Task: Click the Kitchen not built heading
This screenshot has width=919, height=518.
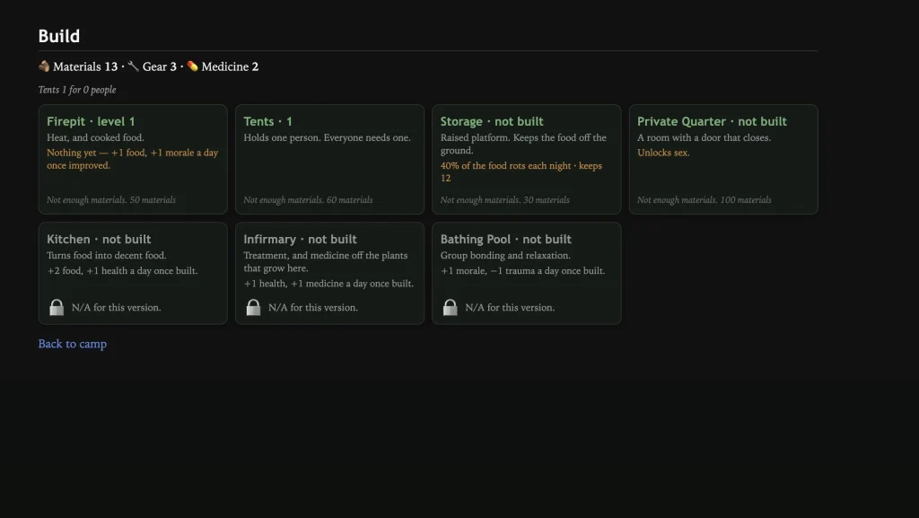Action: tap(99, 239)
